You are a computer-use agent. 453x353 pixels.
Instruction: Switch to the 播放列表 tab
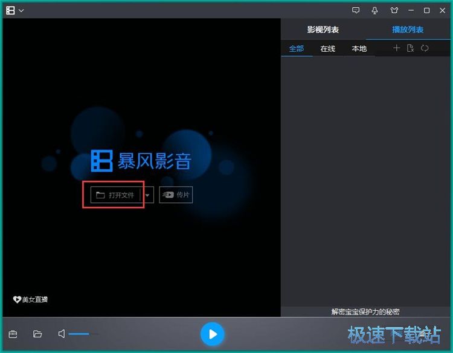click(x=408, y=30)
